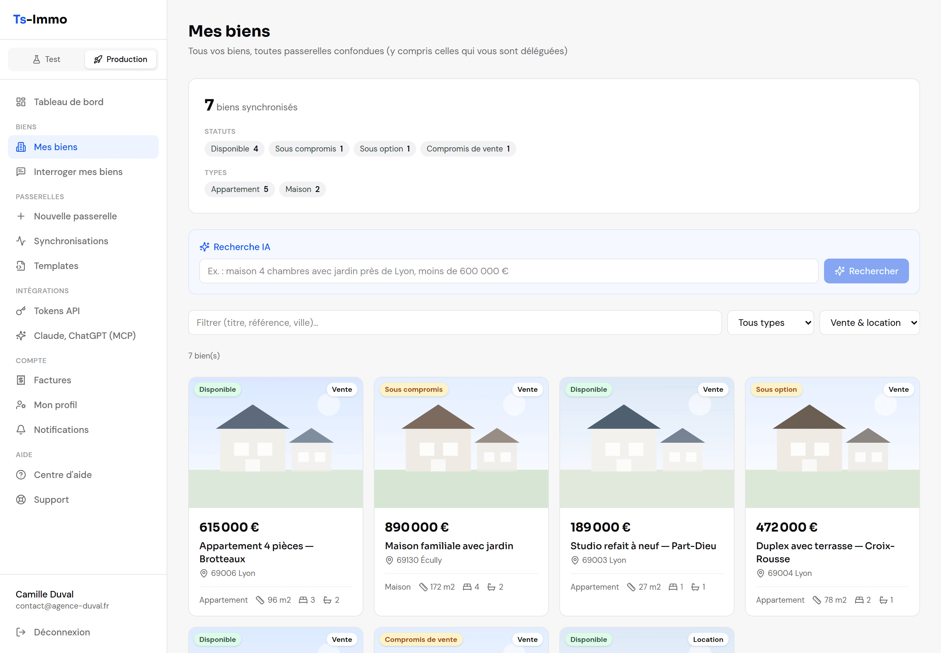Open the Studio refait à neuf card image
Image resolution: width=941 pixels, height=653 pixels.
tap(647, 443)
